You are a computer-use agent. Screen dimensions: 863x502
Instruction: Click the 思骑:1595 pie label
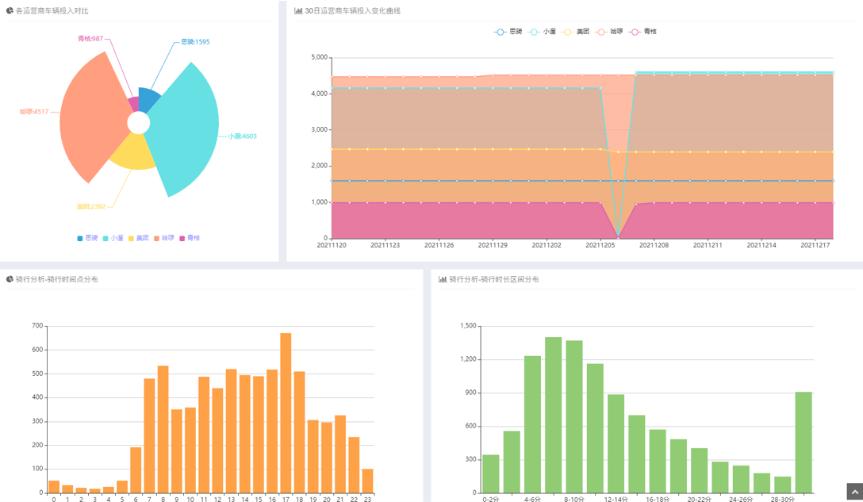tap(195, 42)
